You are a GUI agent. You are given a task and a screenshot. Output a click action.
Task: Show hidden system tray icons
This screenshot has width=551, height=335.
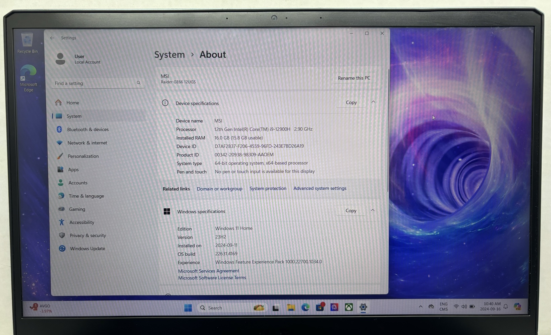(420, 307)
